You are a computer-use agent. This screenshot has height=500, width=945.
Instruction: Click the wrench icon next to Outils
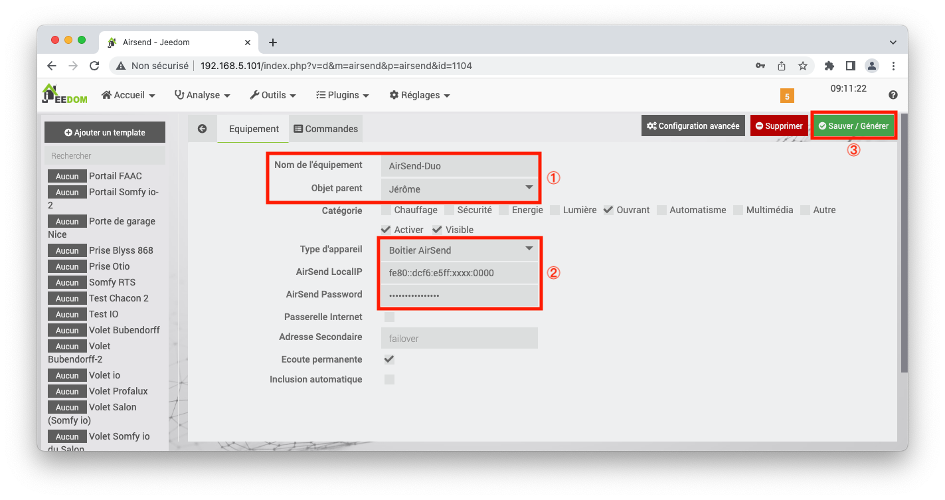click(x=254, y=94)
